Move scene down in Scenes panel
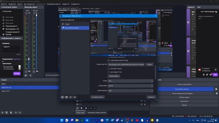This screenshot has height=123, width=219. [20, 112]
